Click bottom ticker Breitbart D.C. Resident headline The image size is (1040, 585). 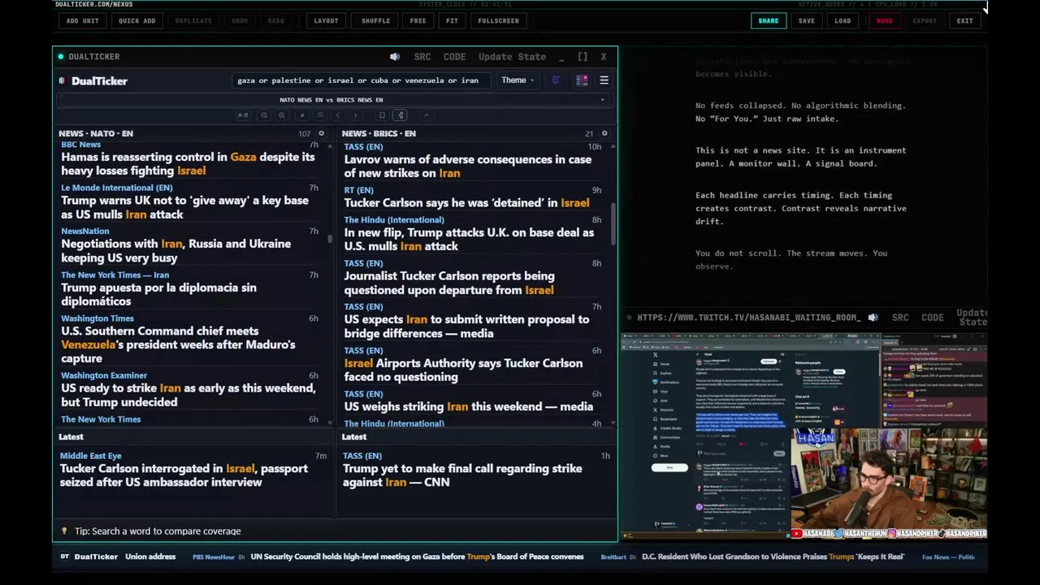[773, 557]
